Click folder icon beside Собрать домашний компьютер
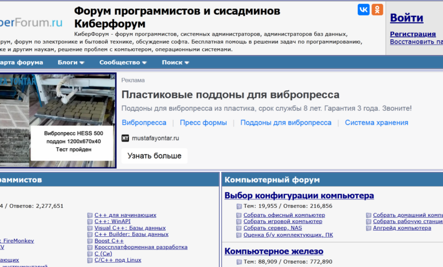 pos(369,215)
